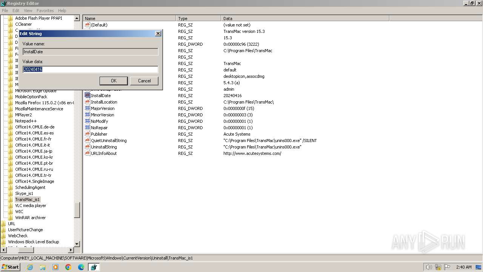Image resolution: width=483 pixels, height=272 pixels.
Task: Select the Windows Block Level Backup key
Action: [x=34, y=242]
